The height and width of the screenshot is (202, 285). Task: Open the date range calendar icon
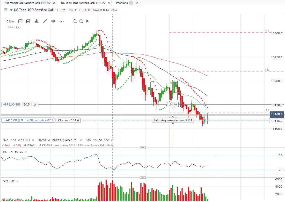pos(20,21)
